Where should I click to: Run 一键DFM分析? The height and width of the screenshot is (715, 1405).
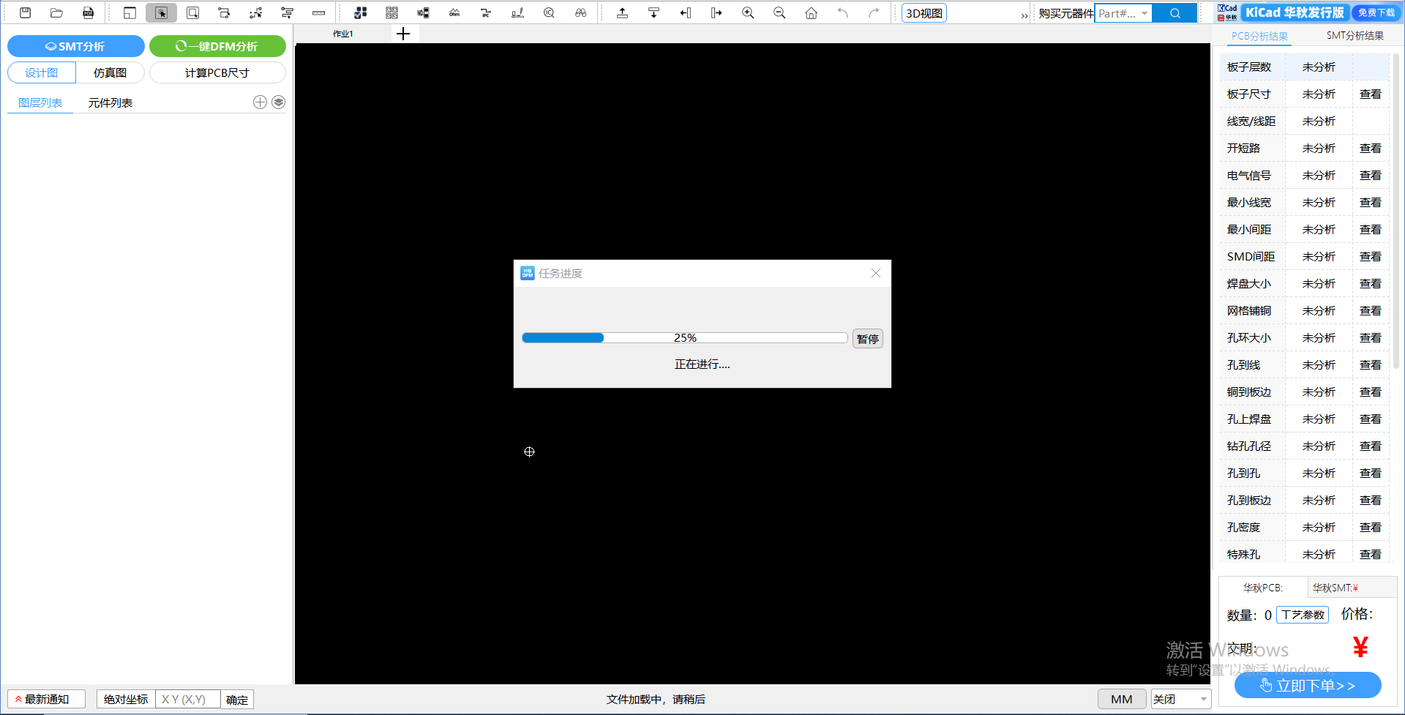tap(217, 46)
